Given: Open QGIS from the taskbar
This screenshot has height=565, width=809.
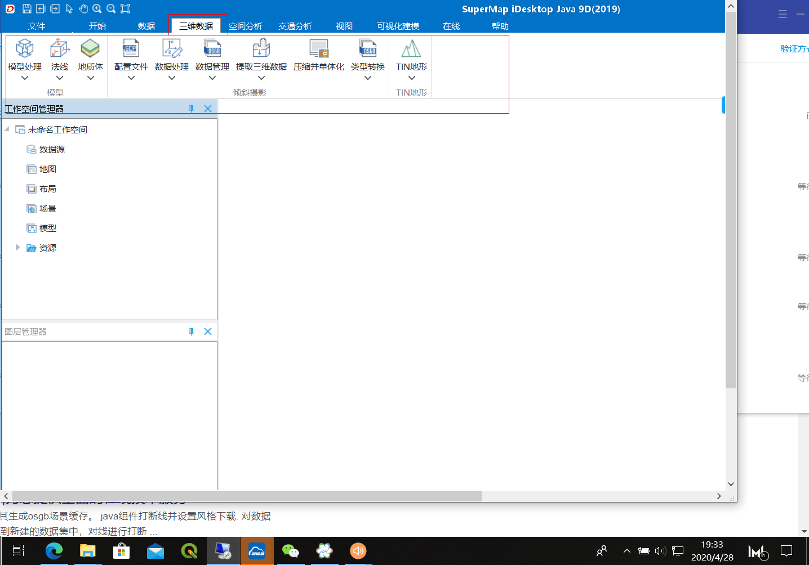Looking at the screenshot, I should tap(189, 551).
